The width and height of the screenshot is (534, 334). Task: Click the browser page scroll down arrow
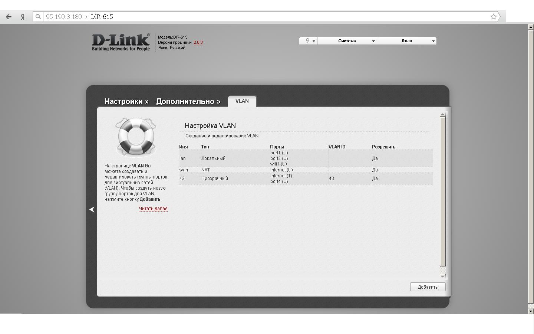tap(531, 311)
